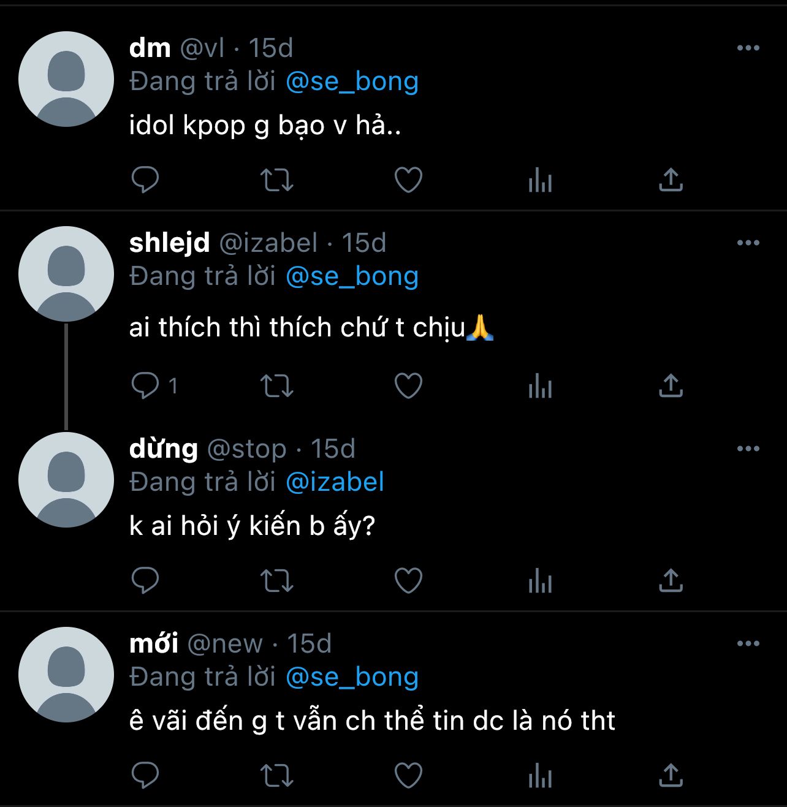Open the more menu on mới's tweet
Viewport: 787px width, 807px height.
[748, 644]
